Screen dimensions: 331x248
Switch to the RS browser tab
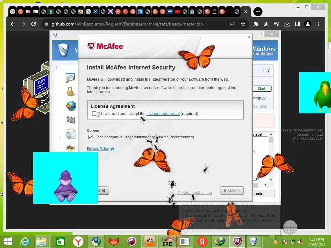click(36, 12)
